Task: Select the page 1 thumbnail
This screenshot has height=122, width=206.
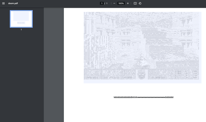Action: click(21, 19)
